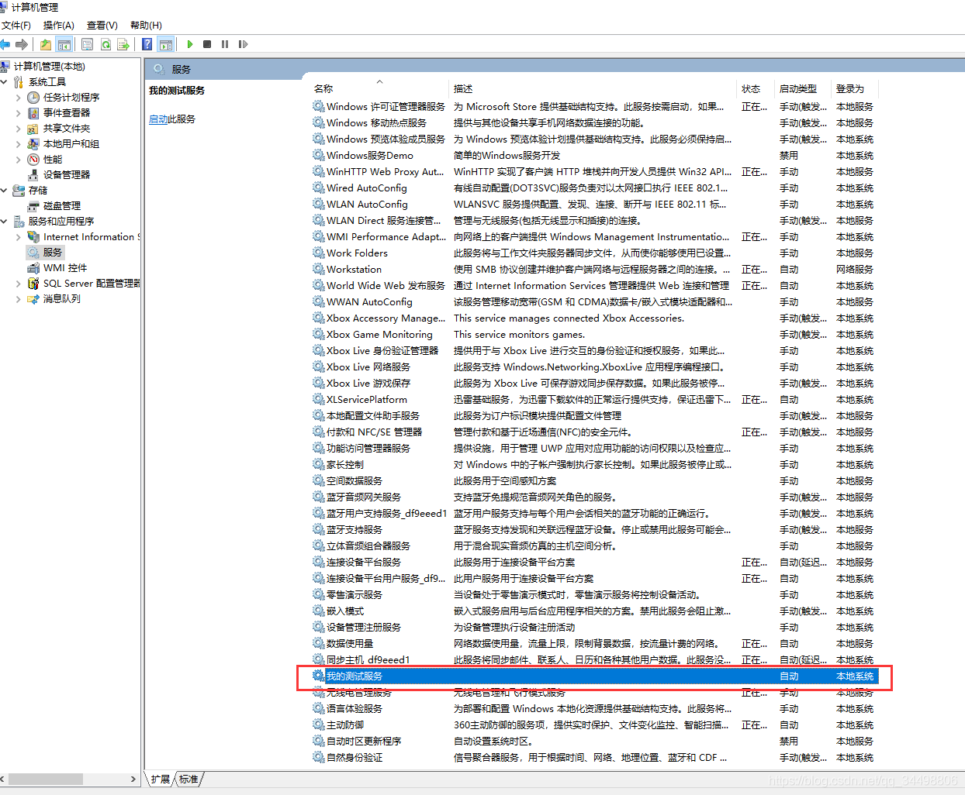Select 磁盘管理 in the tree
This screenshot has width=965, height=795.
[x=62, y=206]
